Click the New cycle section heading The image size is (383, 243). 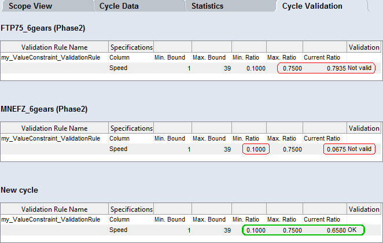(x=20, y=190)
